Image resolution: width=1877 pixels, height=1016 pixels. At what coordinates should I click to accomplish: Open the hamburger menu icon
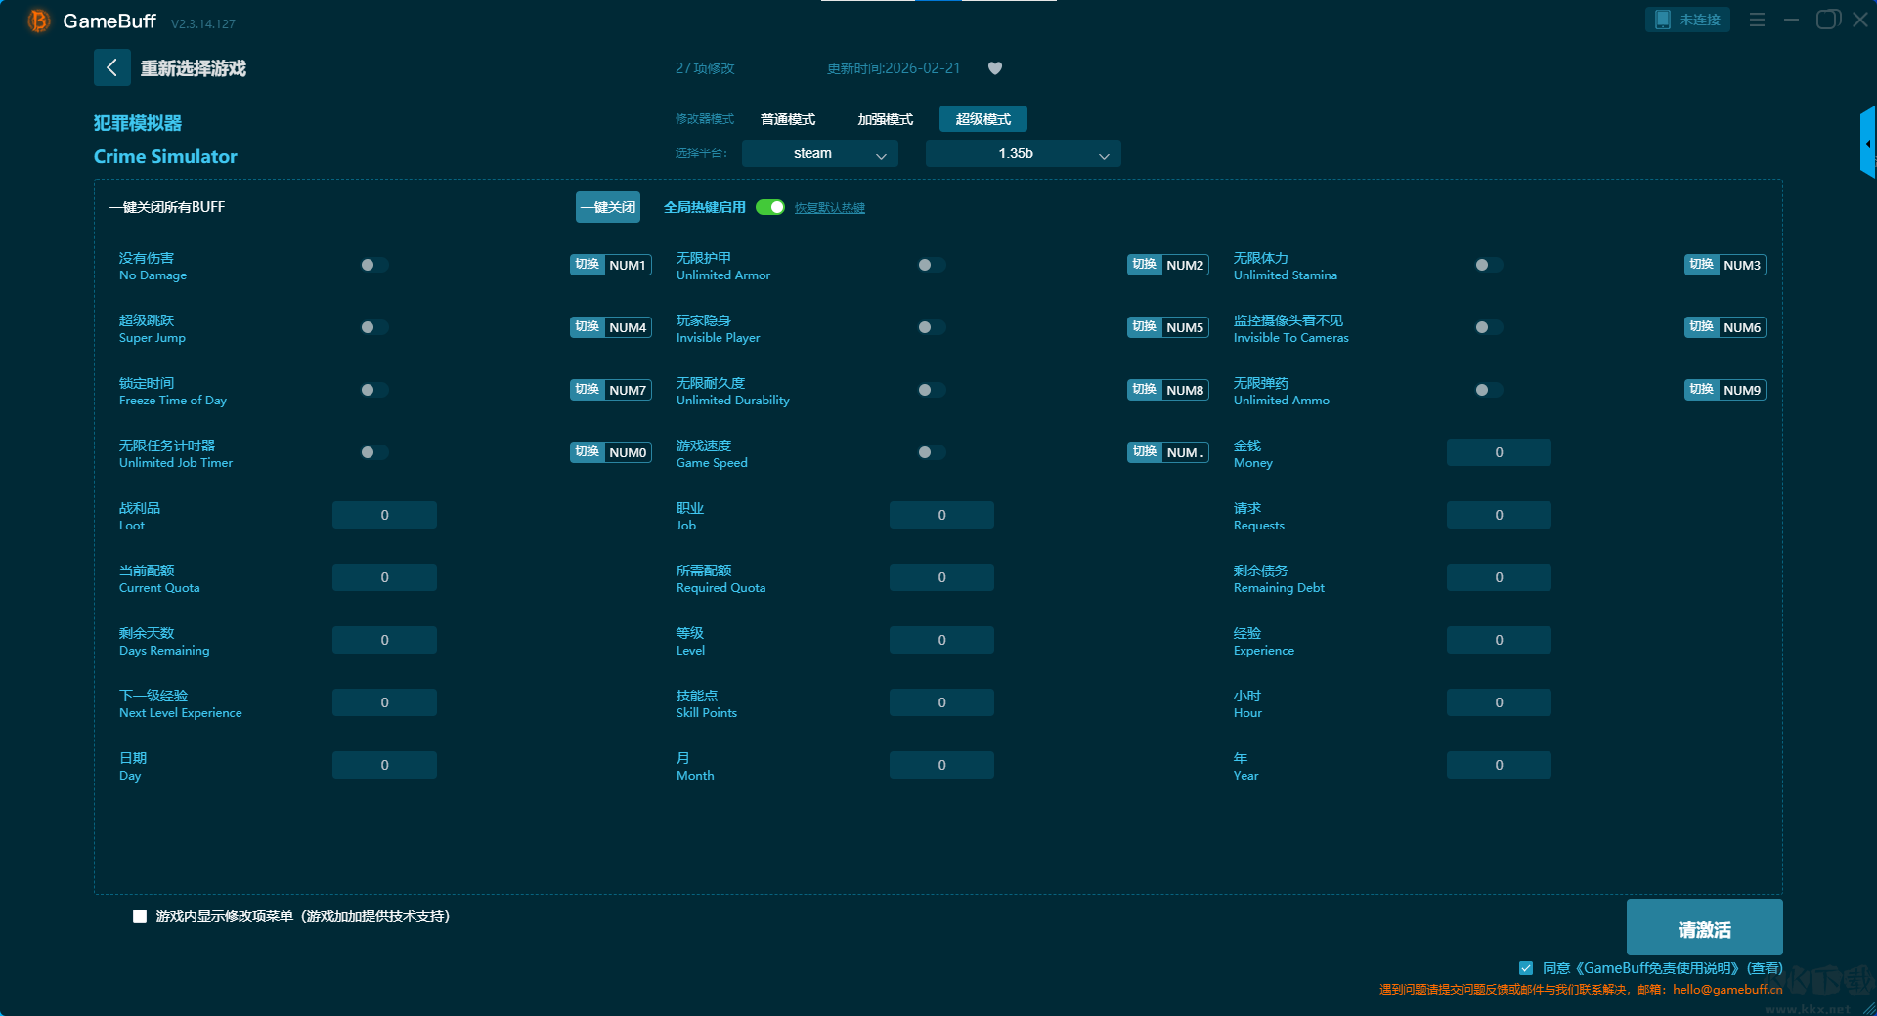coord(1757,20)
